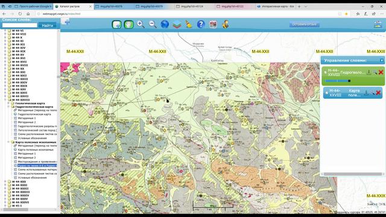Check Схема использованных материалов layer box
Viewport: 386px width, 217px height.
pos(15,169)
